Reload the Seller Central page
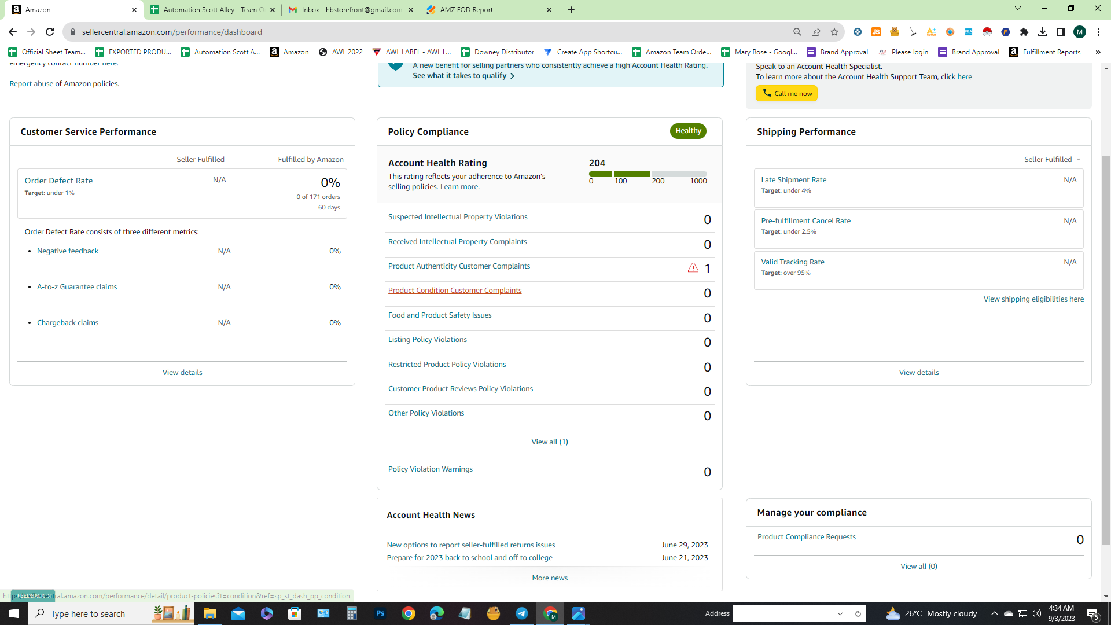Image resolution: width=1111 pixels, height=625 pixels. coord(50,32)
